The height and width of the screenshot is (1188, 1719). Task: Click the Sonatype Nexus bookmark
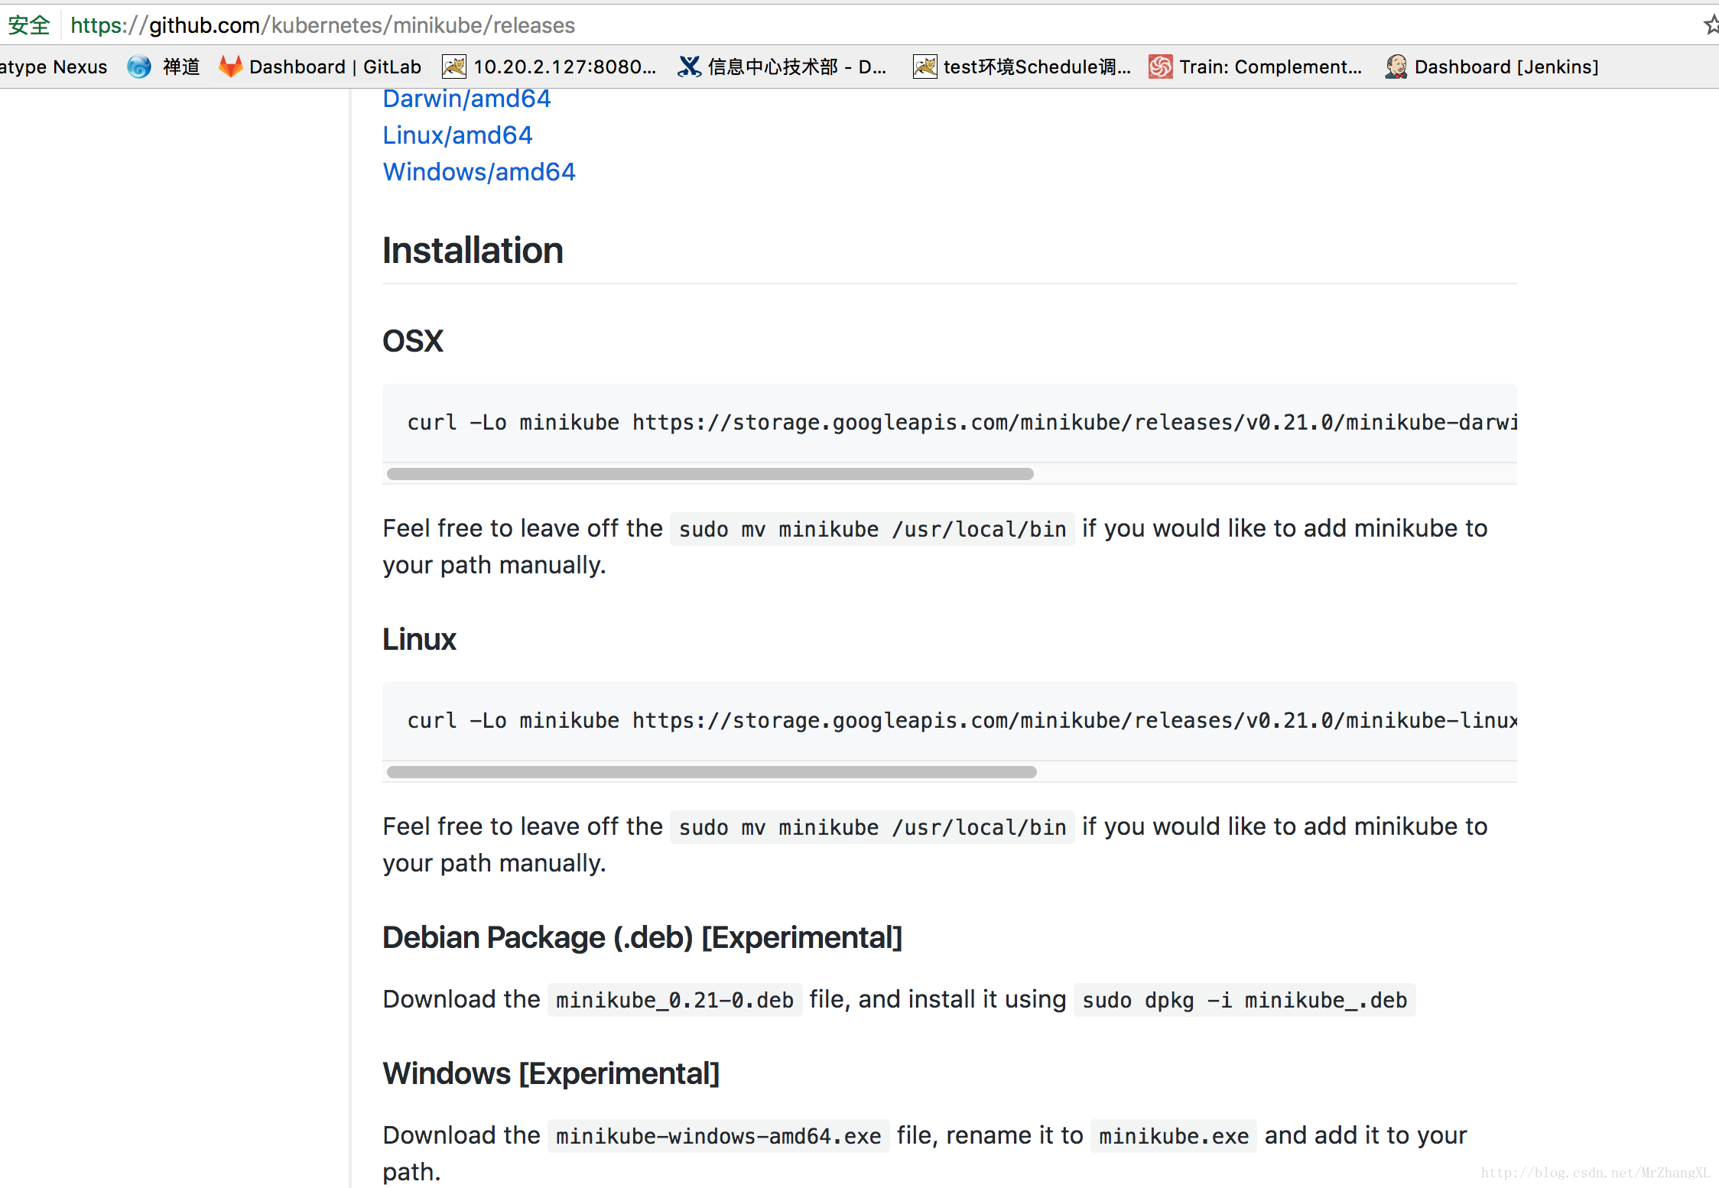coord(54,67)
